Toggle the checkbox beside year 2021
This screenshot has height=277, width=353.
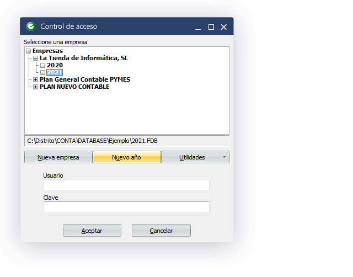[x=42, y=72]
